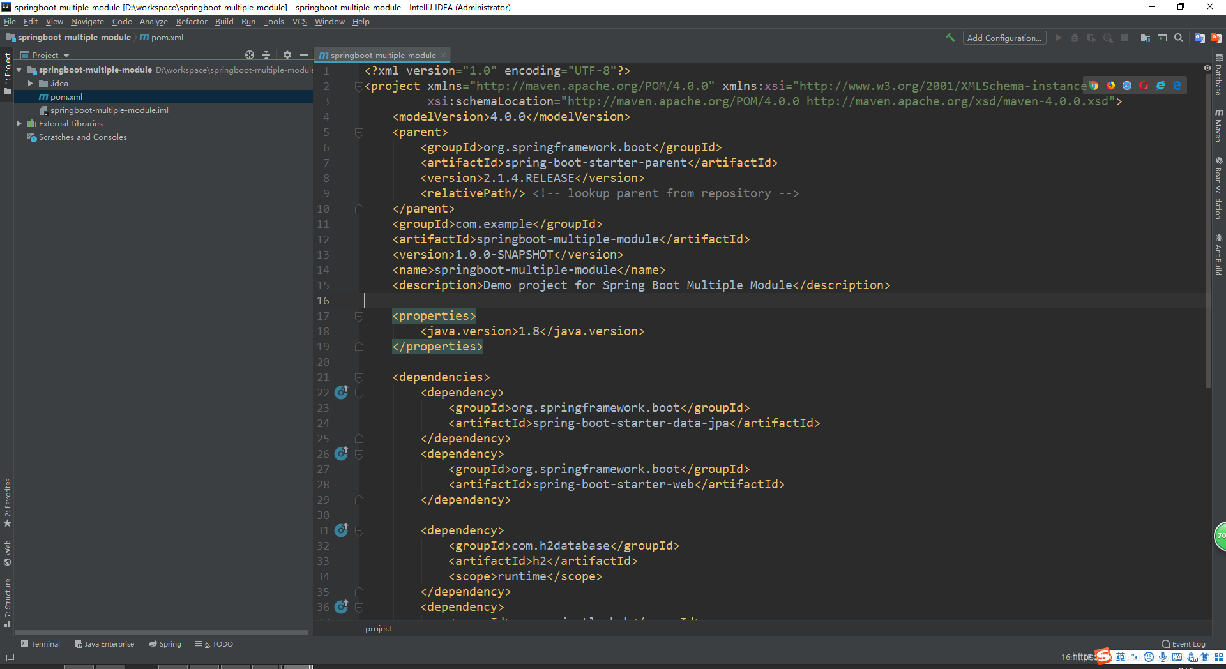Click the Debug bug icon in toolbar
Viewport: 1226px width, 669px height.
point(1075,38)
